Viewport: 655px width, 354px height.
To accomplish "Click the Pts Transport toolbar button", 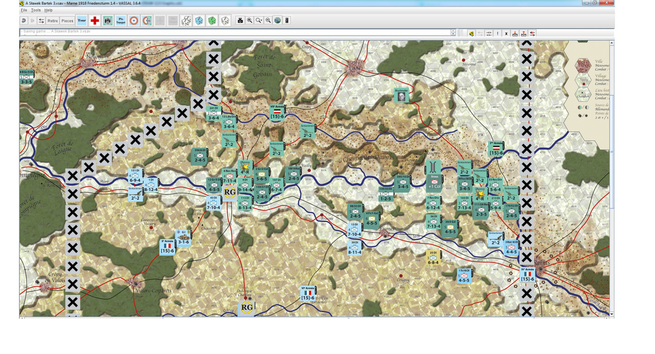I will tap(121, 20).
